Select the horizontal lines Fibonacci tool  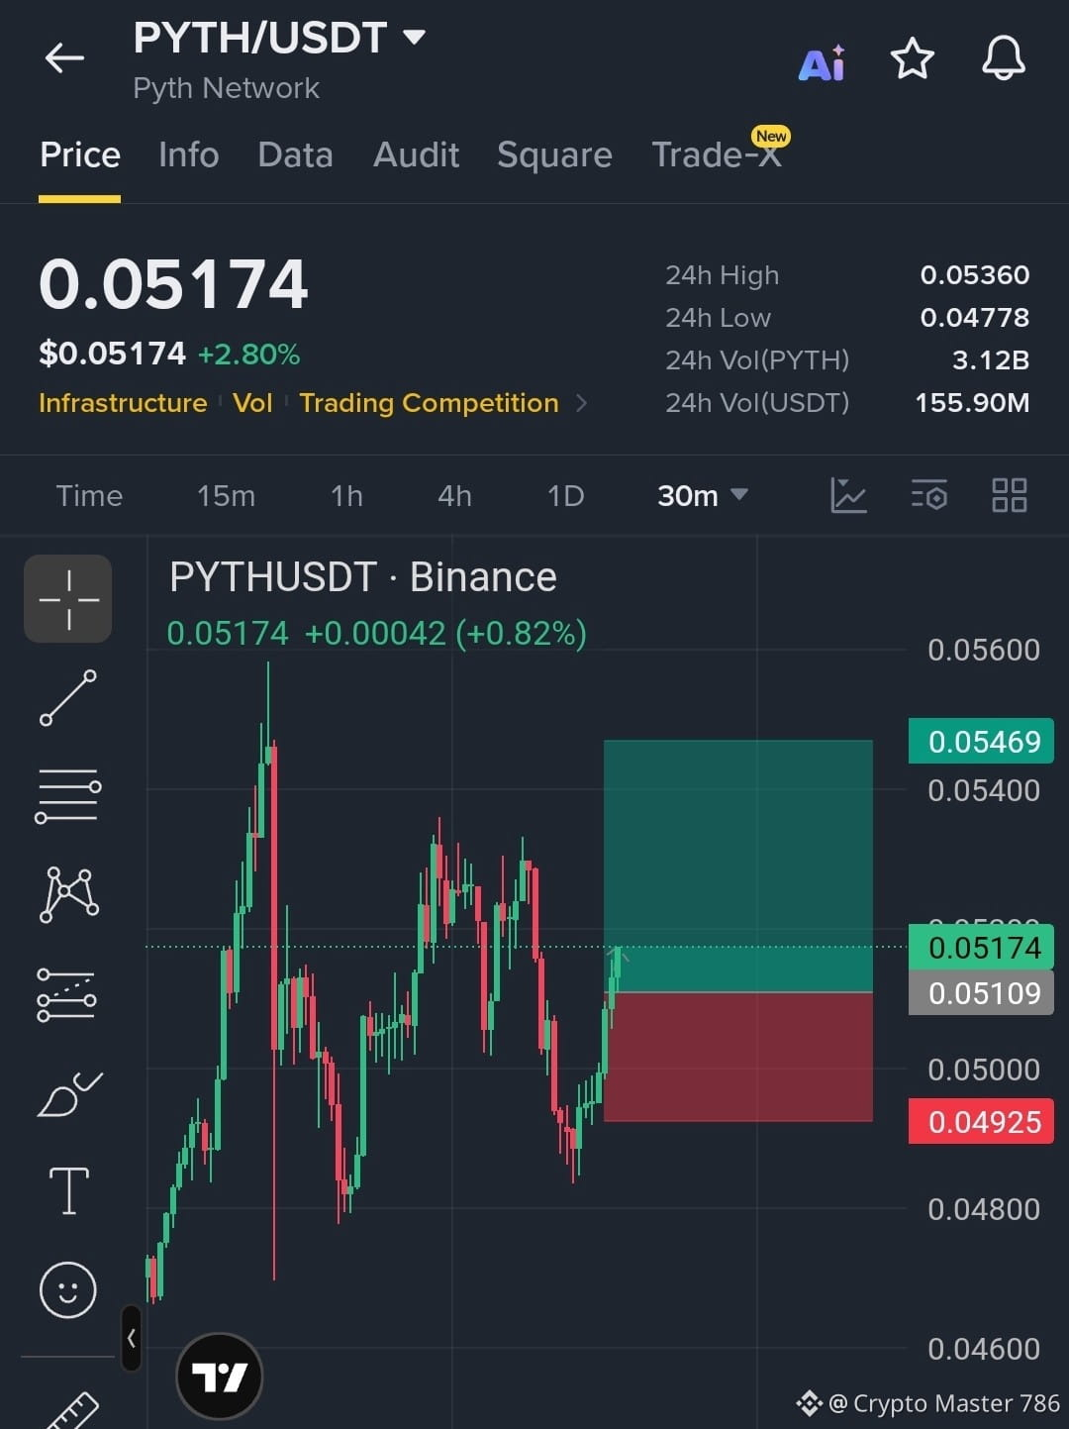point(68,795)
